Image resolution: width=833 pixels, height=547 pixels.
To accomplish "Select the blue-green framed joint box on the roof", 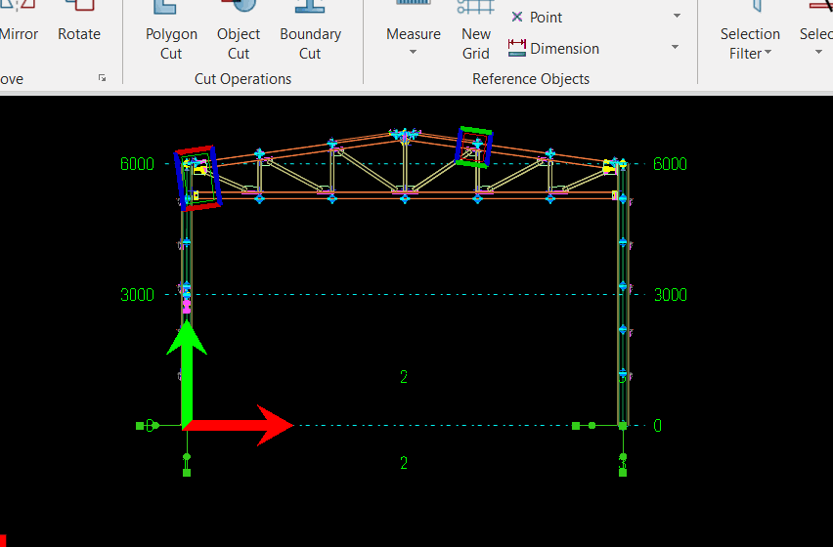I will point(474,147).
